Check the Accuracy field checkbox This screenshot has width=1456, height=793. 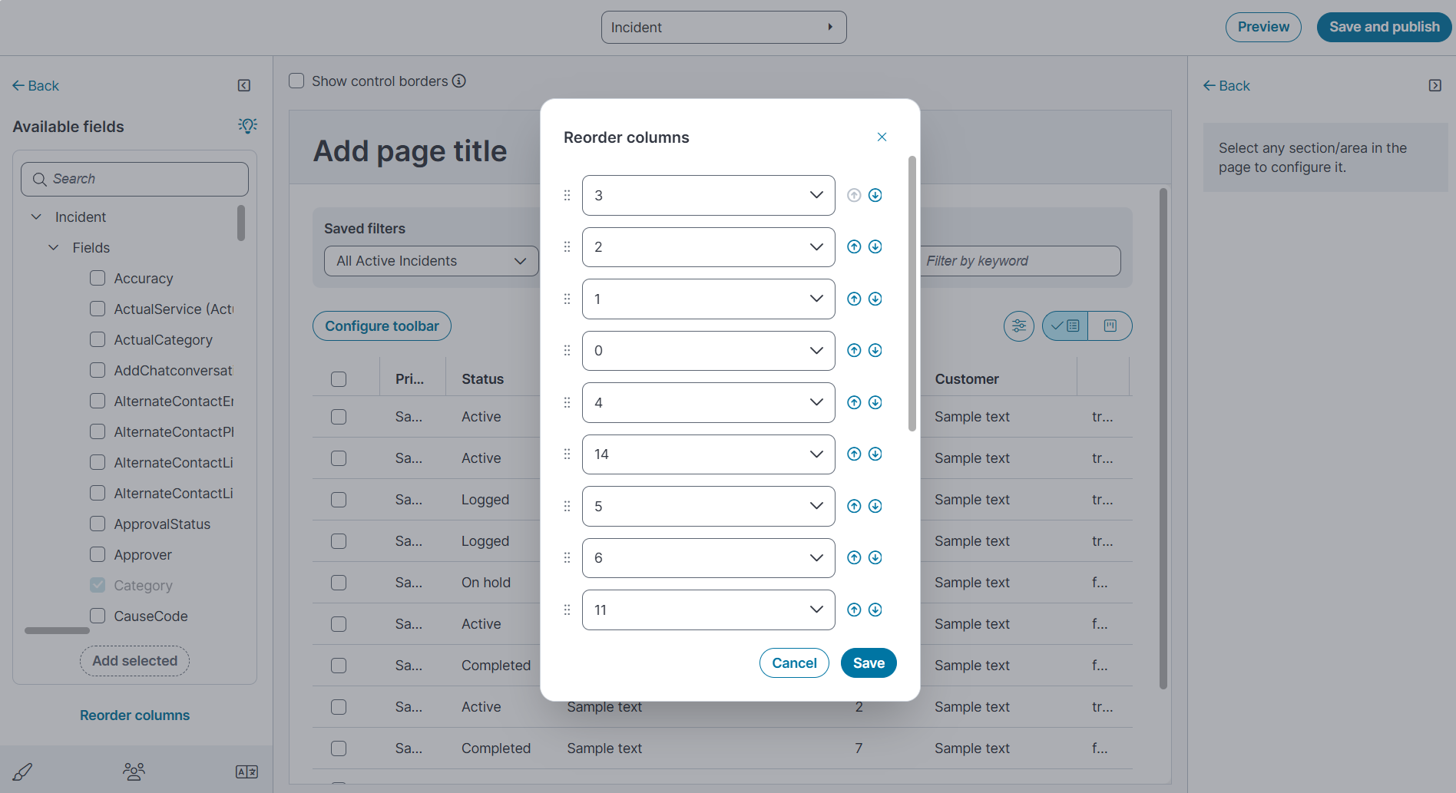(x=98, y=278)
